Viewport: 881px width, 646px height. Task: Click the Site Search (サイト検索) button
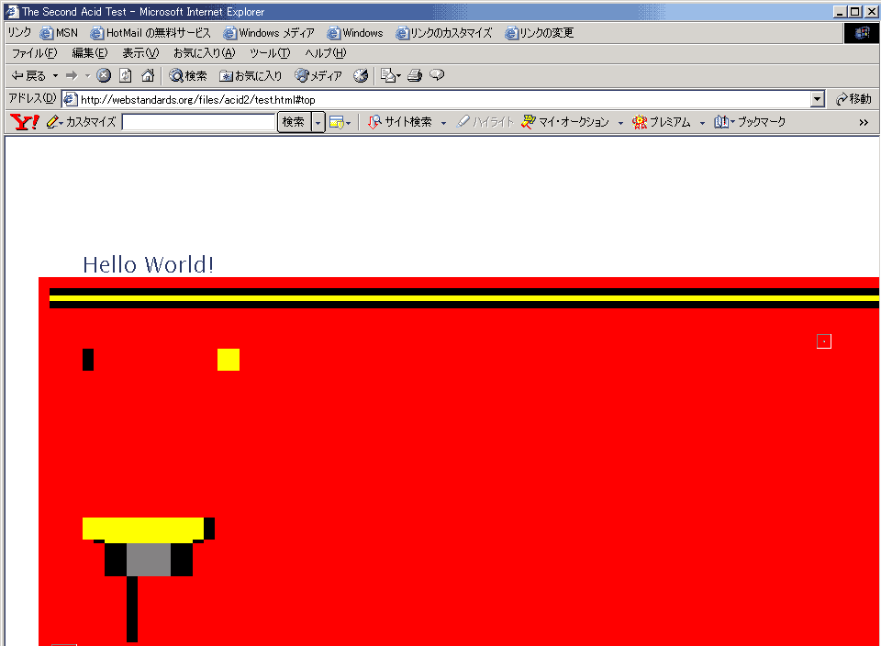(399, 122)
